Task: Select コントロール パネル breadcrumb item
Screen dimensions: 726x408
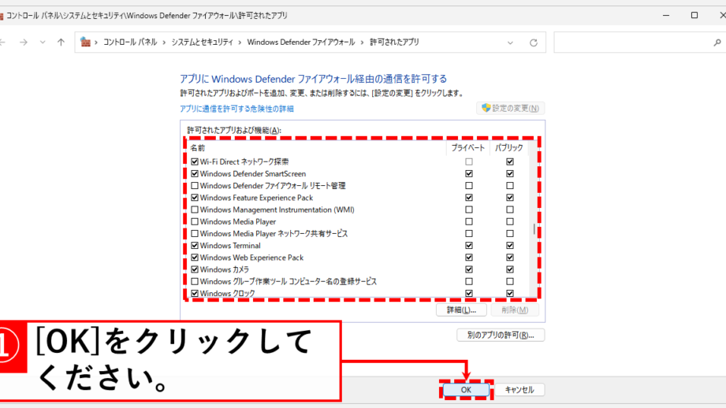Action: (x=131, y=43)
